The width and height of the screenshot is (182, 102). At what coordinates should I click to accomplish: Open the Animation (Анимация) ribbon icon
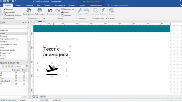pyautogui.click(x=95, y=10)
